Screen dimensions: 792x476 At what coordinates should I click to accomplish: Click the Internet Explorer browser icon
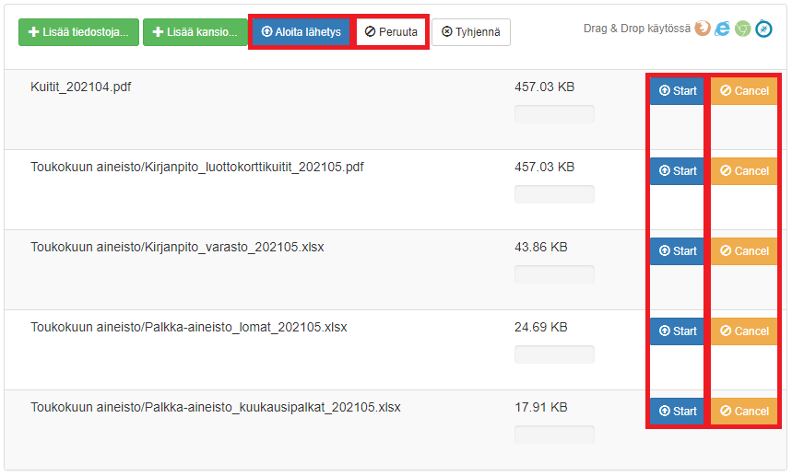point(723,29)
